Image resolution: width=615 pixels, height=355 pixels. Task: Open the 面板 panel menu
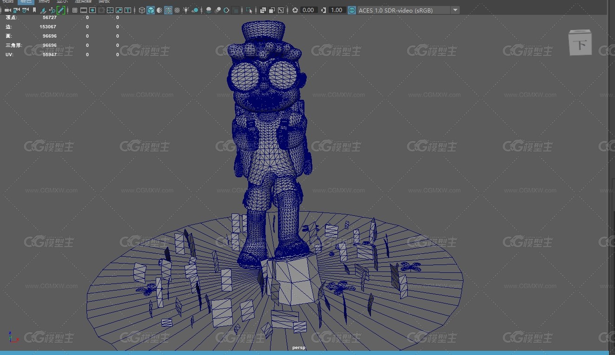[104, 1]
